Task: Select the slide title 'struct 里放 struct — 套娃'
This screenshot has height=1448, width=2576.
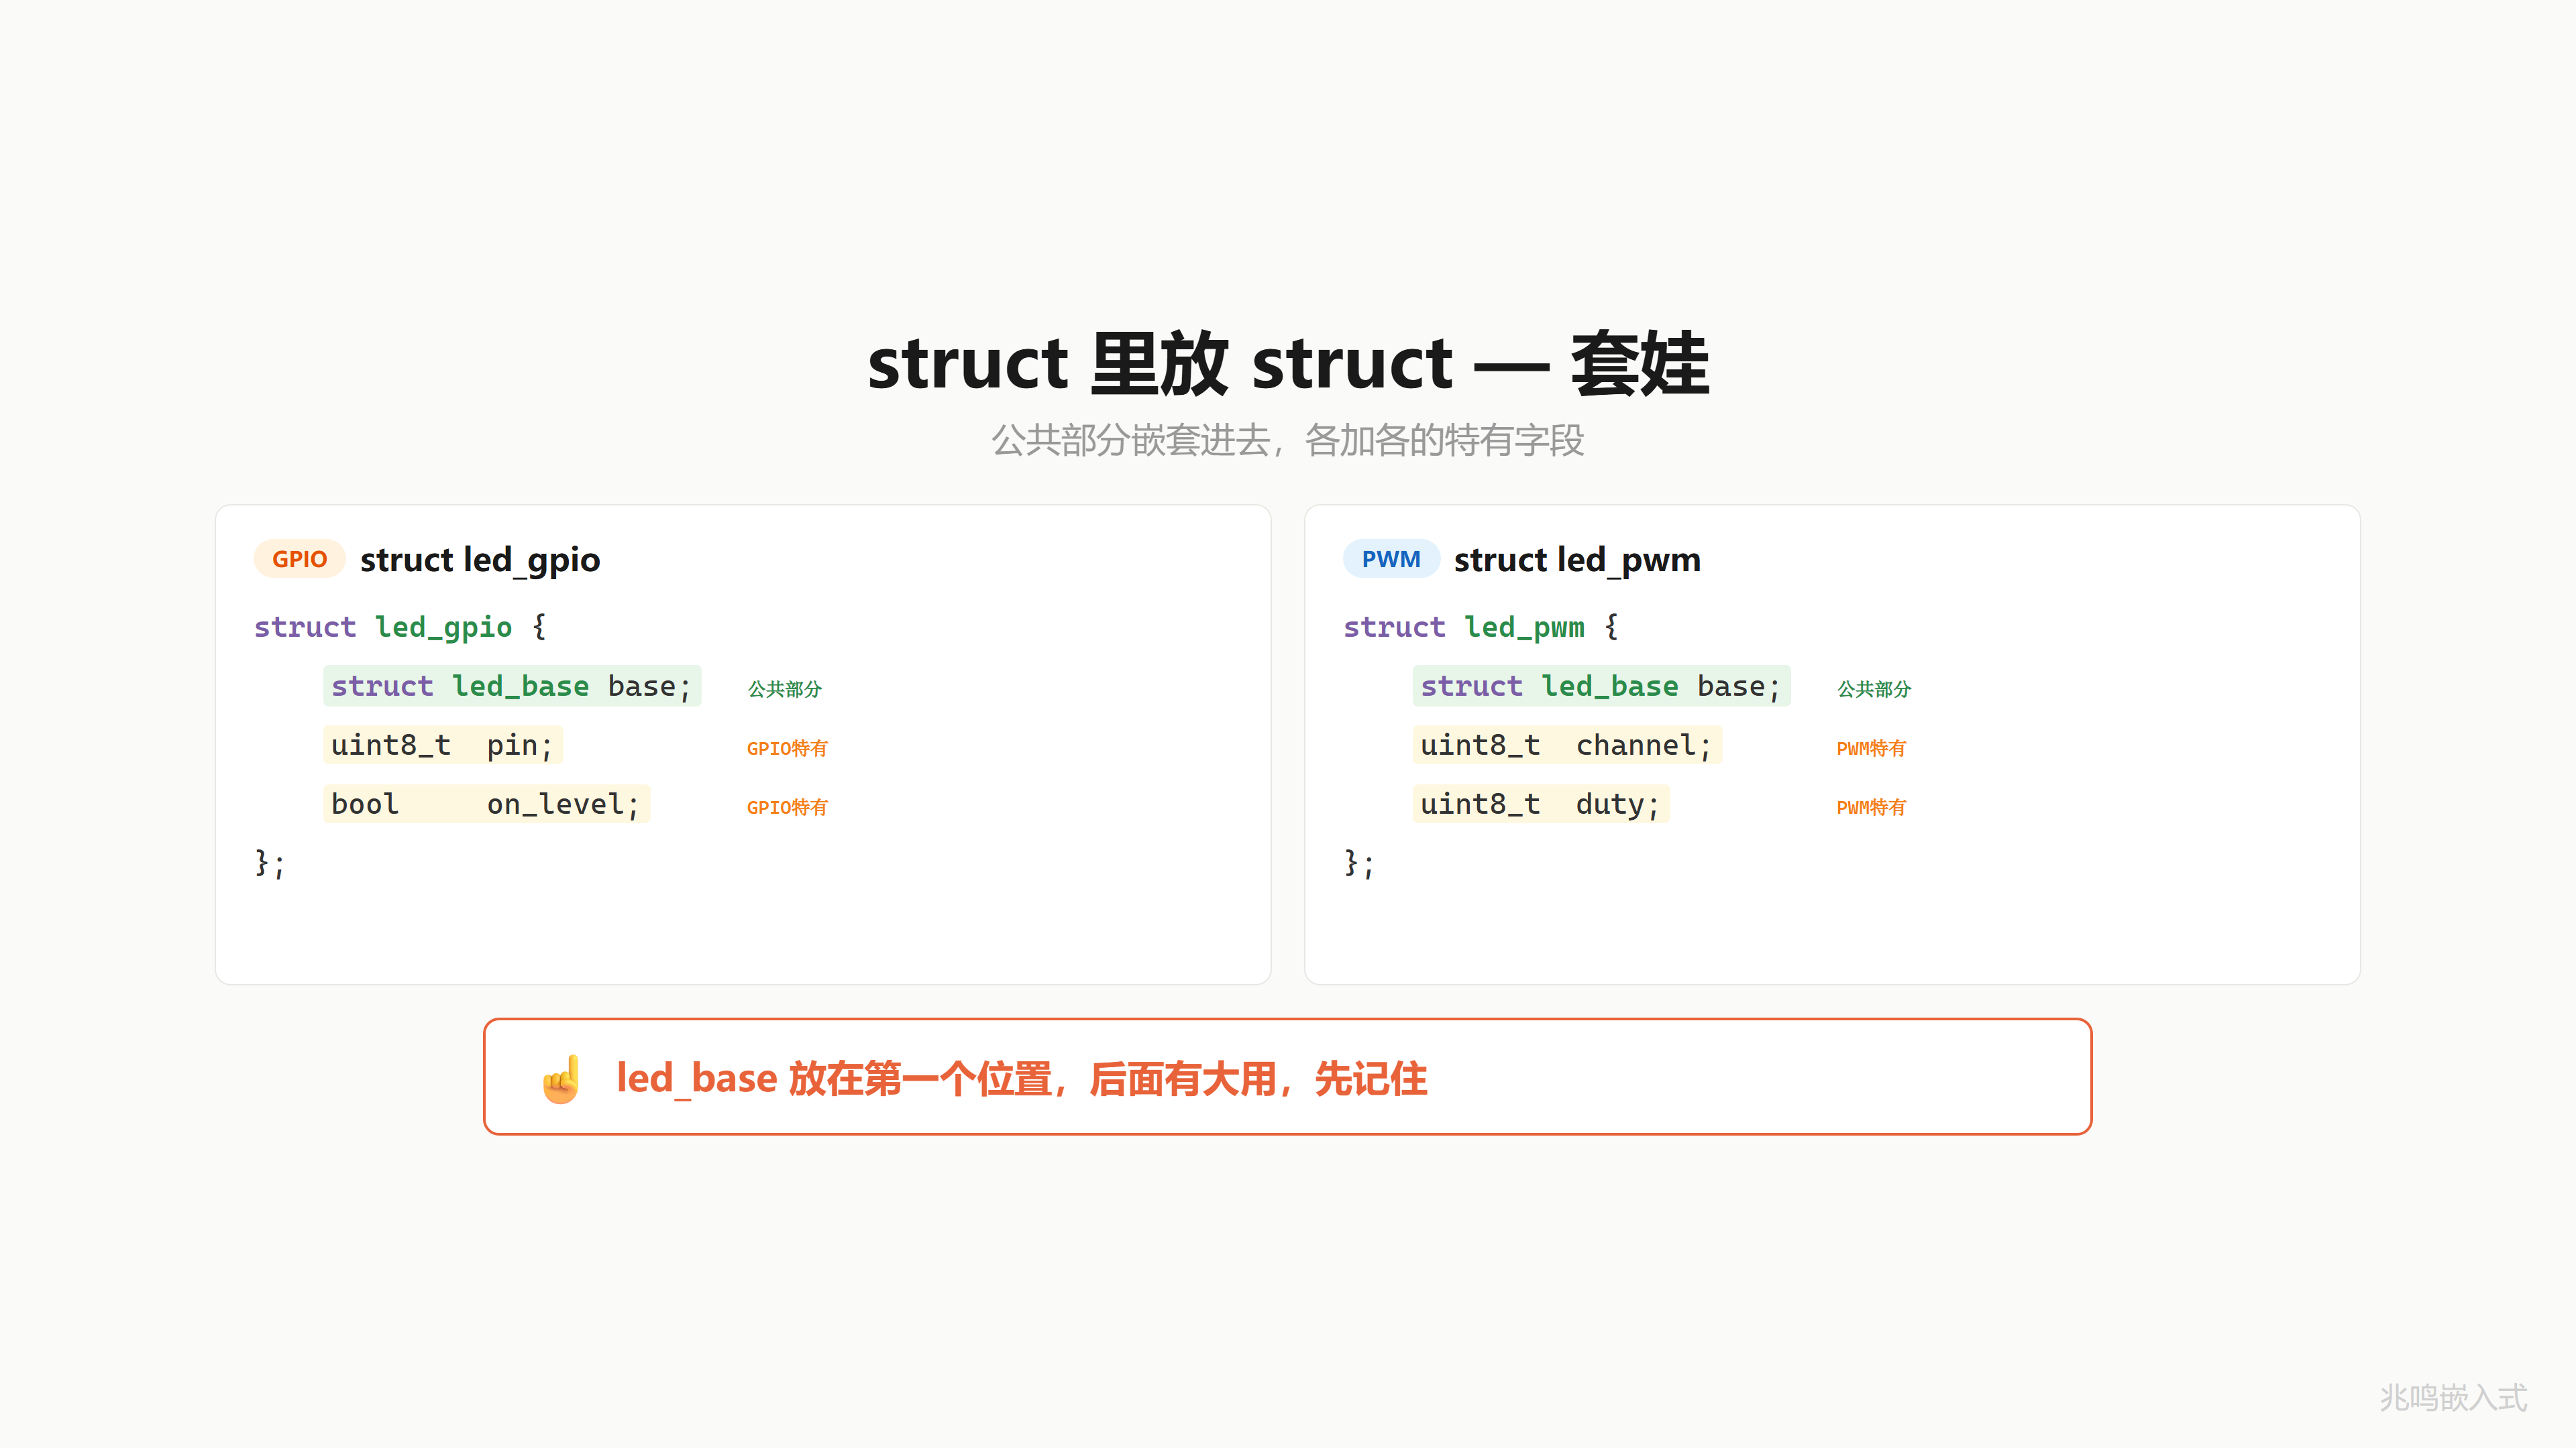Action: tap(1288, 364)
